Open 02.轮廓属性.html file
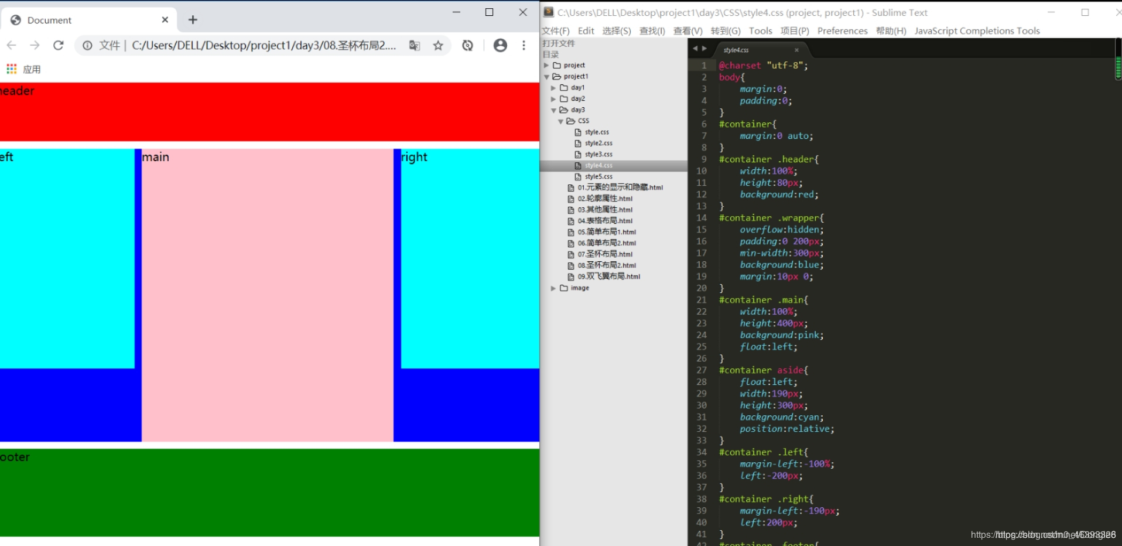Screen dimensions: 1122x546 click(605, 199)
